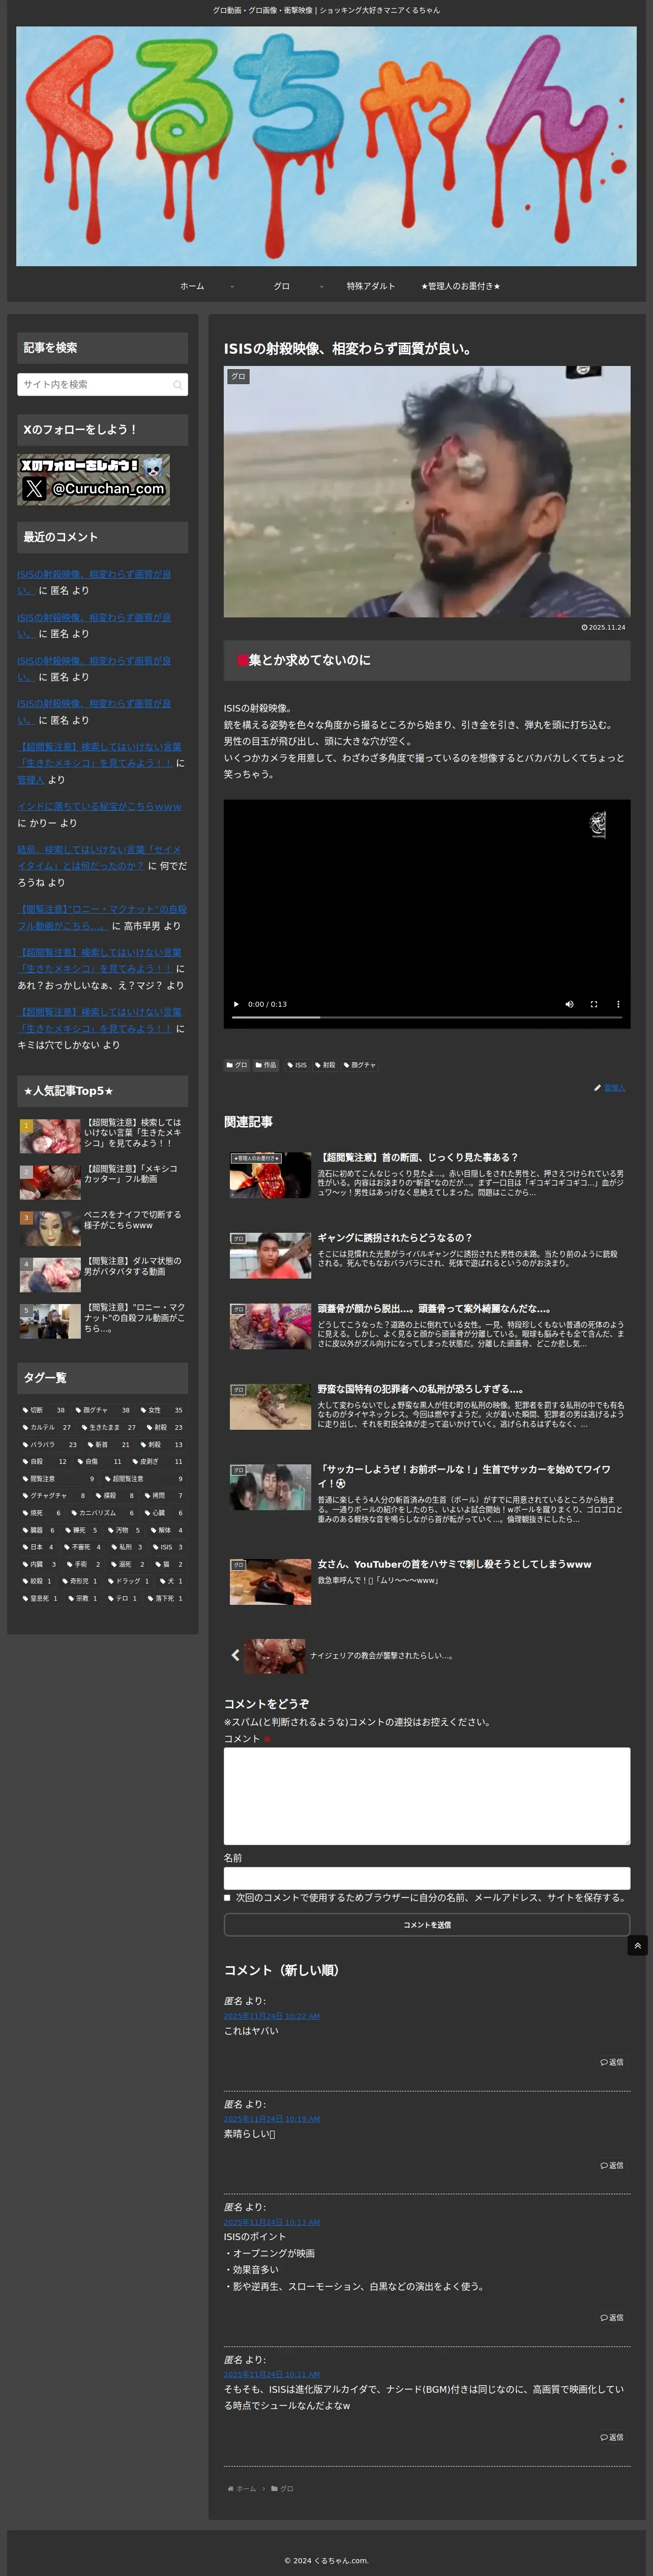Click the home icon in bottom breadcrumb
This screenshot has width=653, height=2576.
[231, 2489]
